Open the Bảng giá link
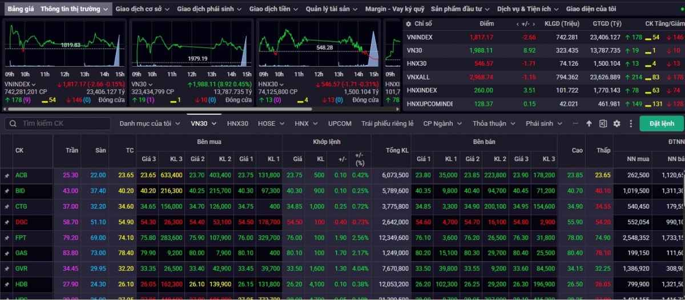Image resolution: width=685 pixels, height=300 pixels. click(21, 9)
